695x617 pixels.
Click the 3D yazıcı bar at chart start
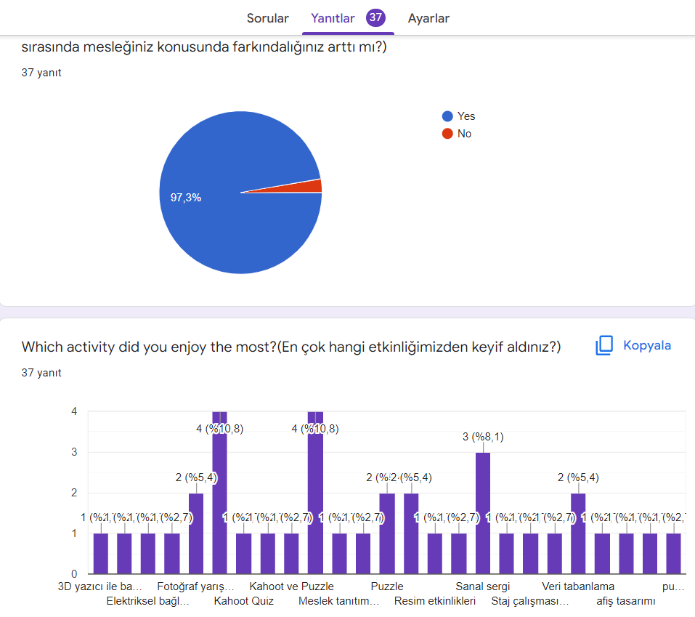pyautogui.click(x=101, y=553)
